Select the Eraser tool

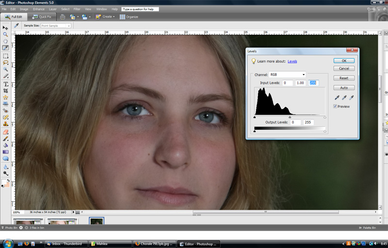coord(5,132)
